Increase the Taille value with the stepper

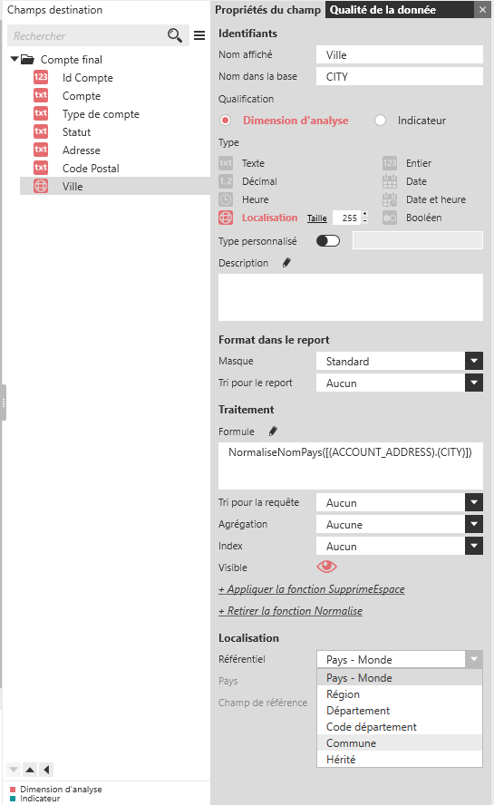click(364, 214)
